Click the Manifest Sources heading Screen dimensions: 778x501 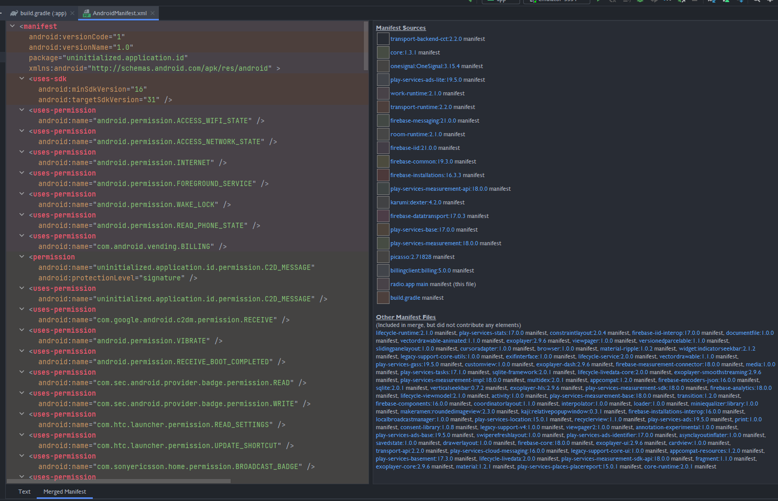click(x=401, y=28)
